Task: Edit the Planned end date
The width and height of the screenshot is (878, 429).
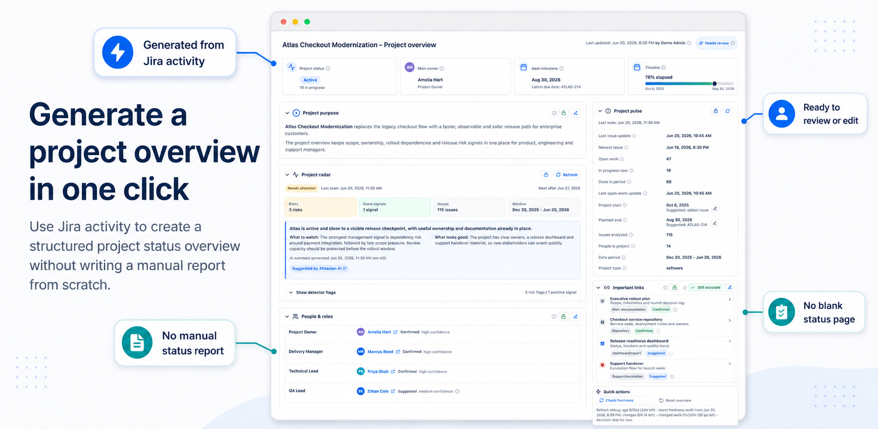Action: point(715,223)
